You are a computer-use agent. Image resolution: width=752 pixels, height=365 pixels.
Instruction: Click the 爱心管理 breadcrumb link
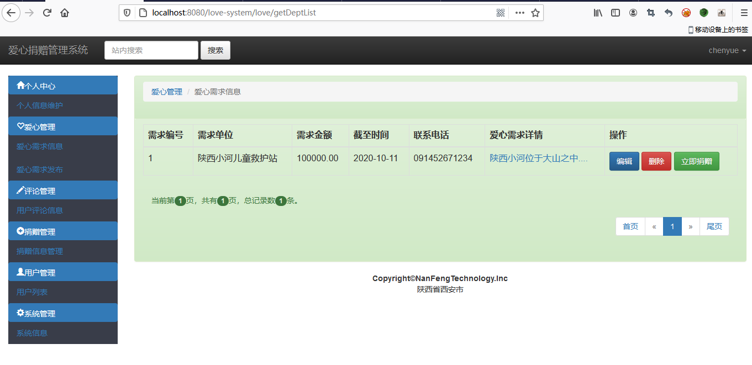(x=166, y=92)
